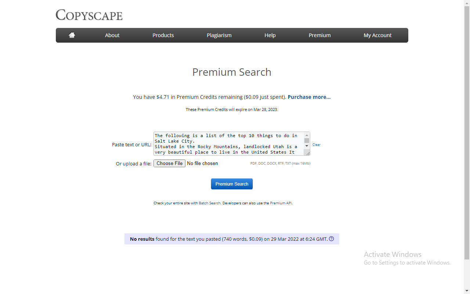Click the page scrollbar up arrow
The width and height of the screenshot is (470, 294).
point(467,3)
